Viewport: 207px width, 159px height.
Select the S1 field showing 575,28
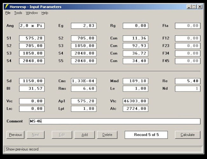(32, 38)
